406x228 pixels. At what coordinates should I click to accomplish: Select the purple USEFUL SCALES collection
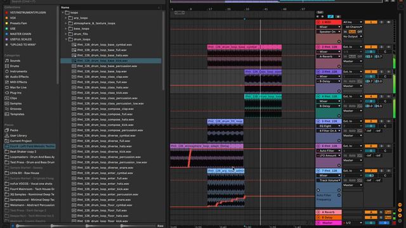click(x=21, y=39)
